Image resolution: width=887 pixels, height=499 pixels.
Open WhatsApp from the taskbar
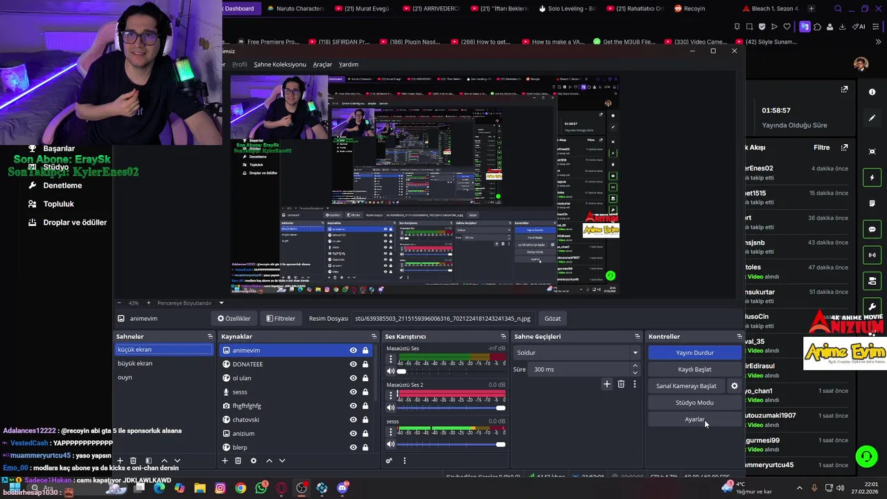click(x=261, y=489)
